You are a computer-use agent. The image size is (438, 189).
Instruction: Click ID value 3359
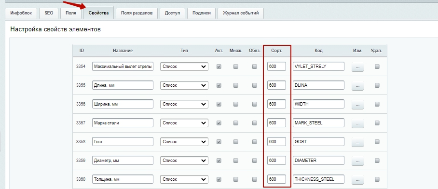81,161
